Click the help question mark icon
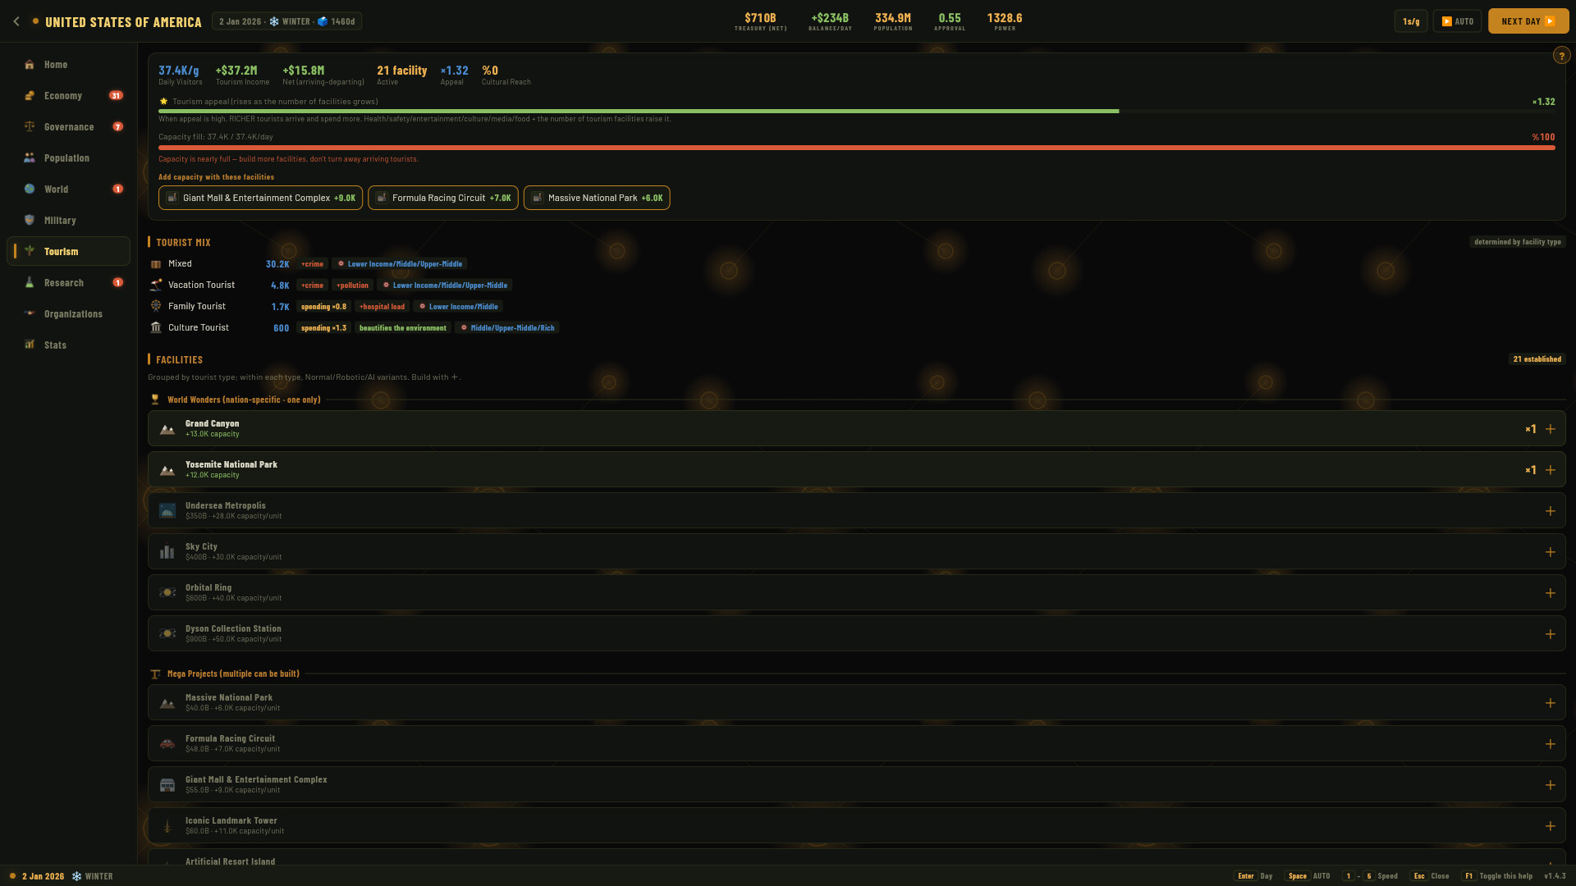The width and height of the screenshot is (1576, 886). point(1561,56)
